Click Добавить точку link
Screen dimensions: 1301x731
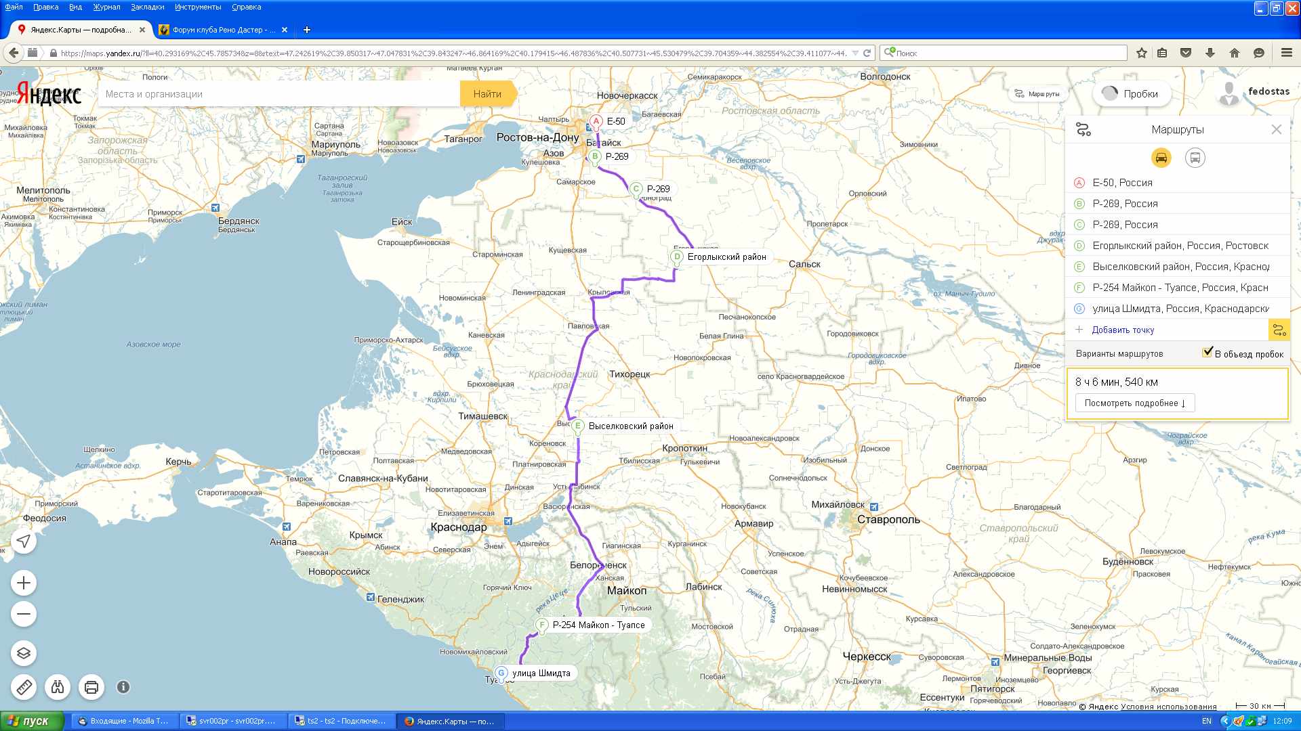coord(1123,330)
